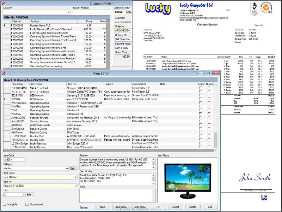Switch to the Particular tab in Customer Order
The image size is (282, 212).
(118, 12)
